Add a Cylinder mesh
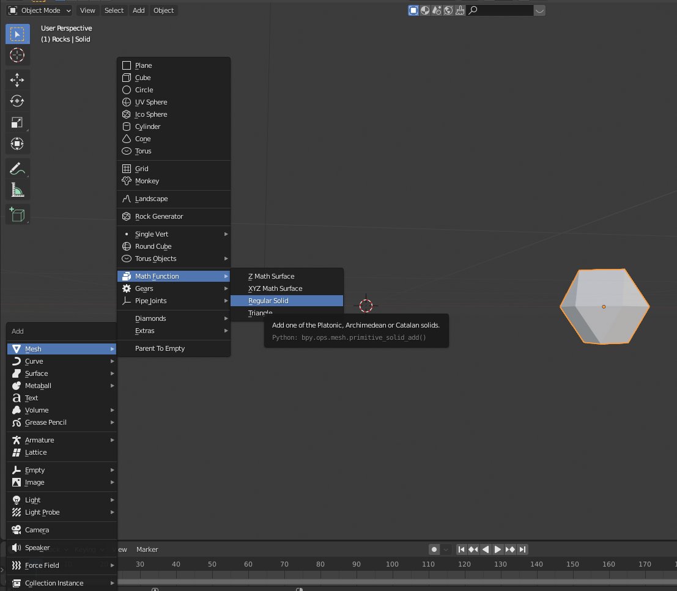The height and width of the screenshot is (591, 677). tap(174, 127)
